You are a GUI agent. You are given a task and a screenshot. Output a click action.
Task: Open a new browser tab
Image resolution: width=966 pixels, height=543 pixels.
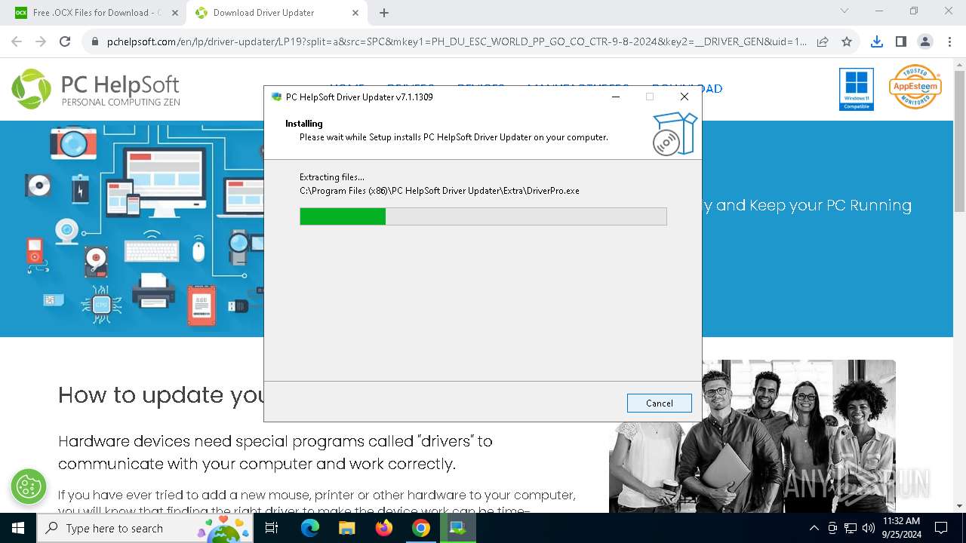(x=384, y=13)
